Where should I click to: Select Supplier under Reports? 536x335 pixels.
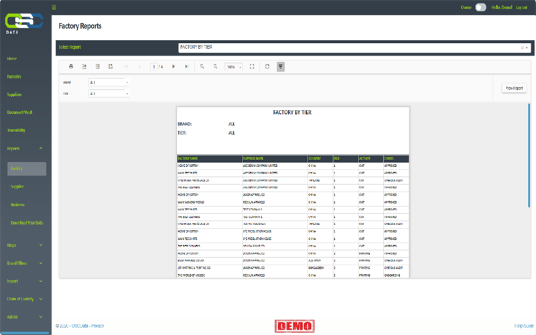(x=17, y=187)
